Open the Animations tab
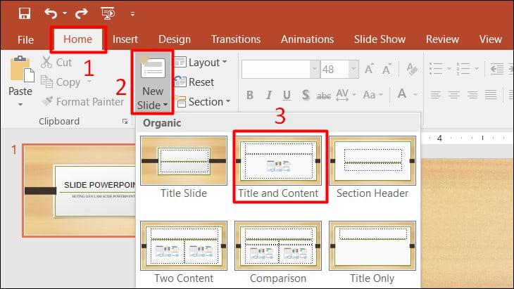The image size is (514, 289). (x=307, y=39)
